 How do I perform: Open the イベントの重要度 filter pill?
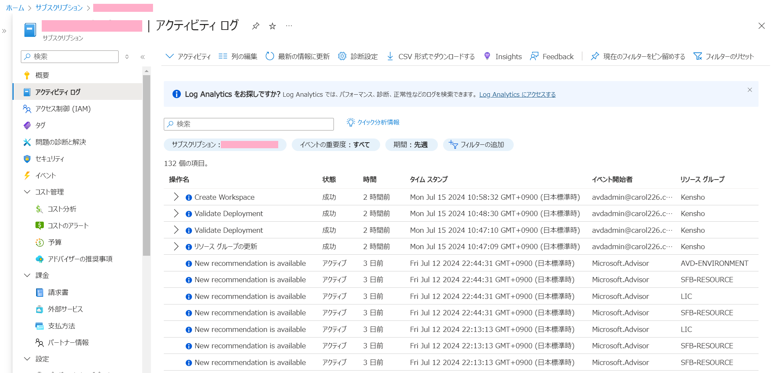336,145
